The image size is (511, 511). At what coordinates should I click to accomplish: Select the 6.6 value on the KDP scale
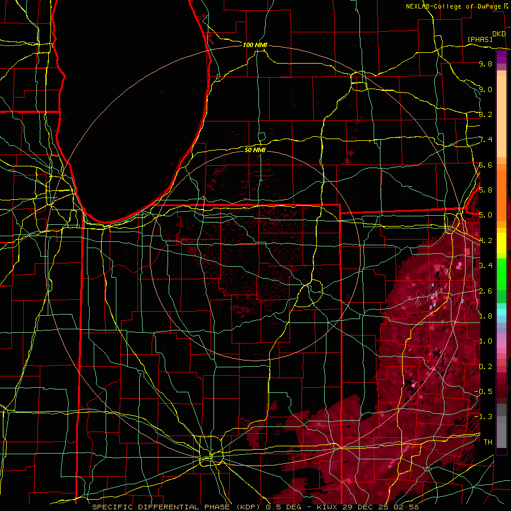(485, 165)
